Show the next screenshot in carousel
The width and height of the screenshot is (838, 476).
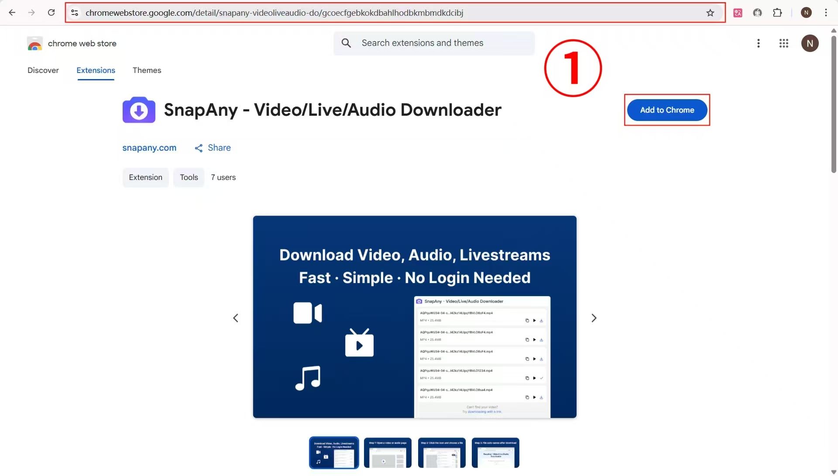[594, 318]
